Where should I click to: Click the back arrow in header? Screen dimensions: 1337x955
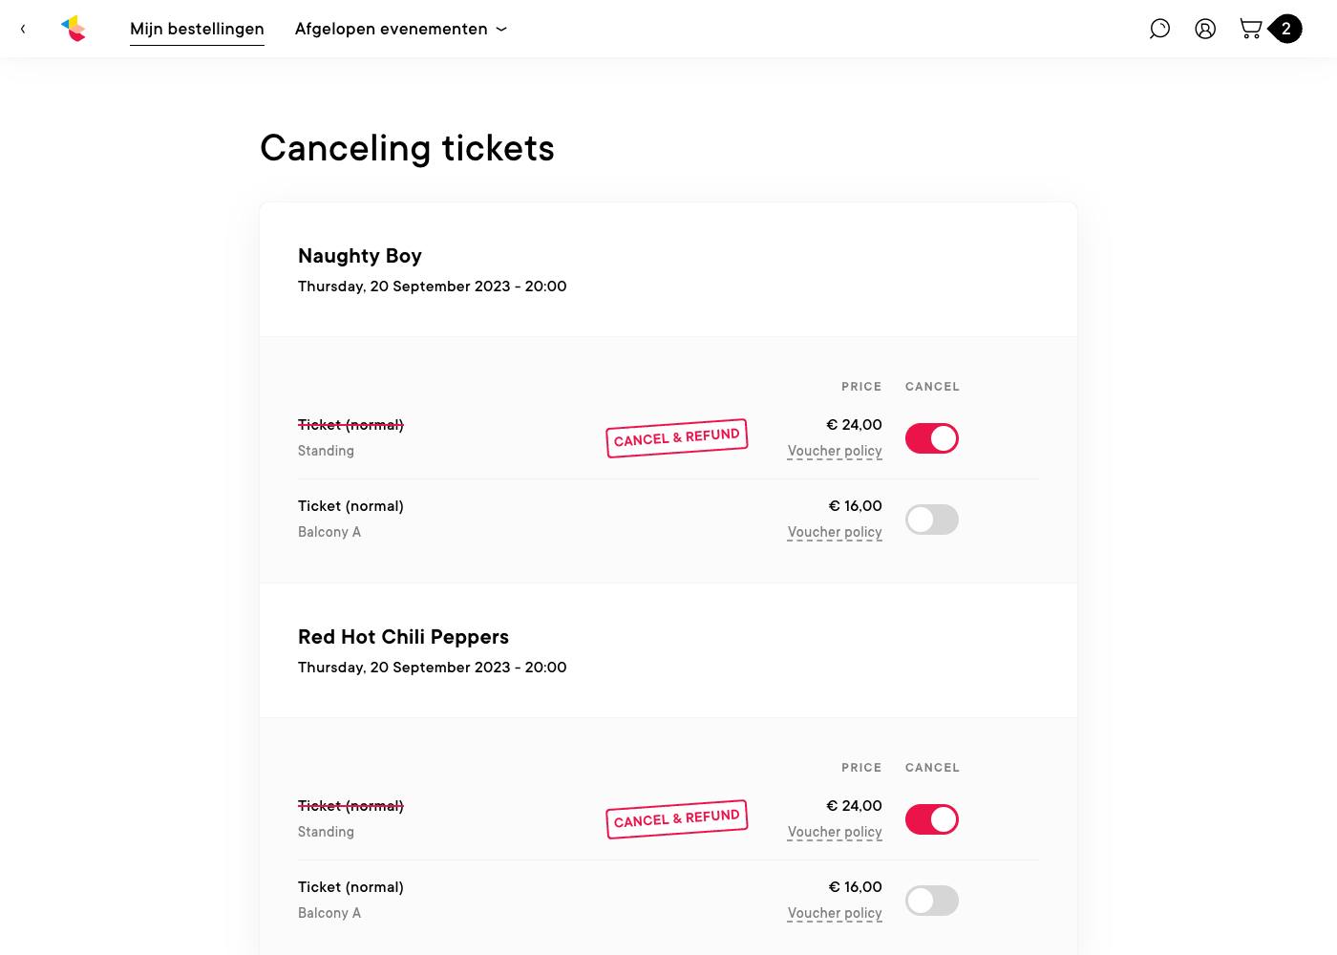(23, 29)
